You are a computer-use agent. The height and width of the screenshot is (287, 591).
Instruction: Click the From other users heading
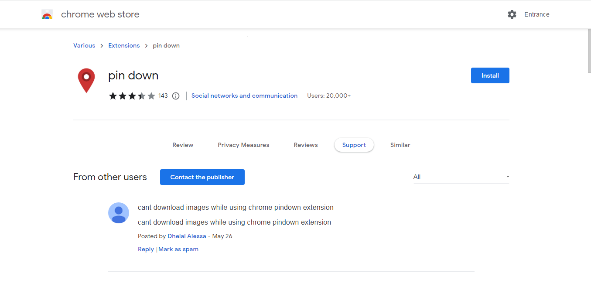[110, 177]
